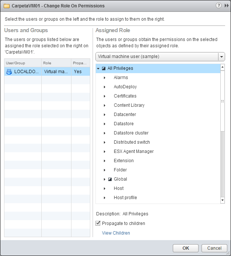231x256 pixels.
Task: Expand the Host profile node
Action: pos(105,198)
